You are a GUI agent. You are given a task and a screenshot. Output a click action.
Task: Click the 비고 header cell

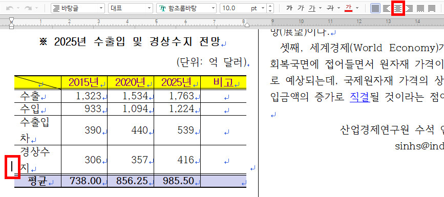tap(223, 82)
